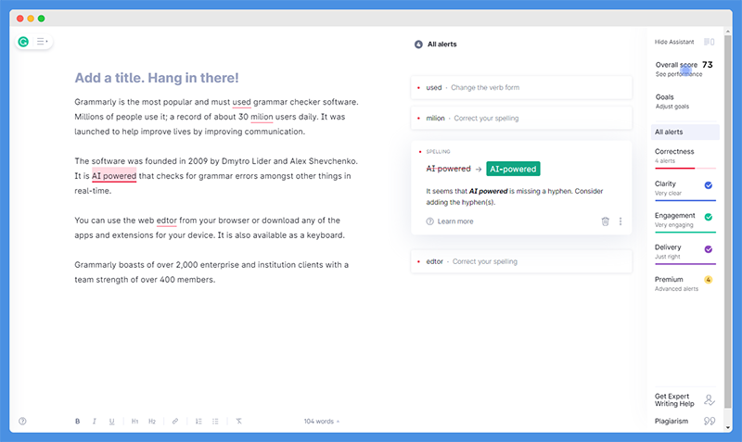Insert a link with the chain icon

tap(175, 422)
